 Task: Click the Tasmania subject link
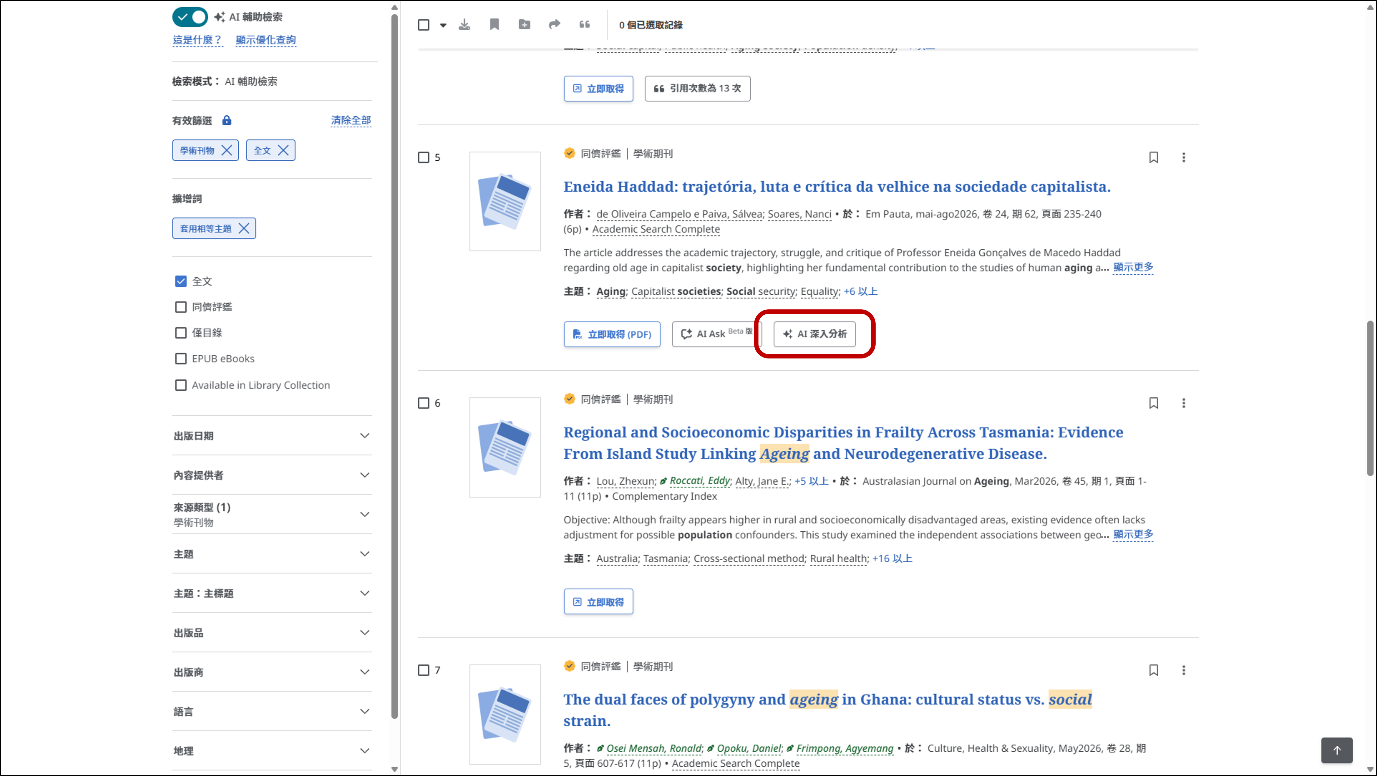[665, 558]
